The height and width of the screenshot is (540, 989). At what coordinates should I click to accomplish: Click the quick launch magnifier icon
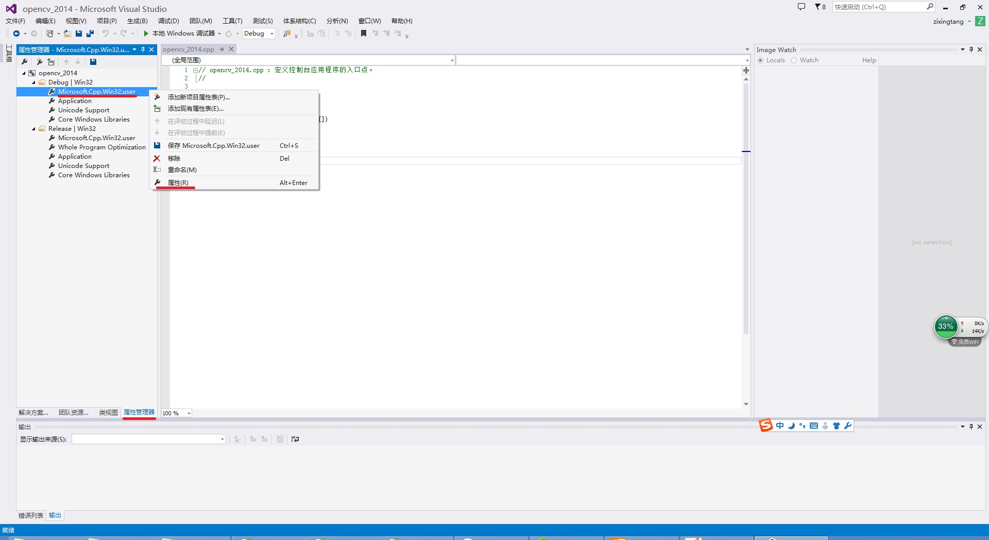point(930,7)
